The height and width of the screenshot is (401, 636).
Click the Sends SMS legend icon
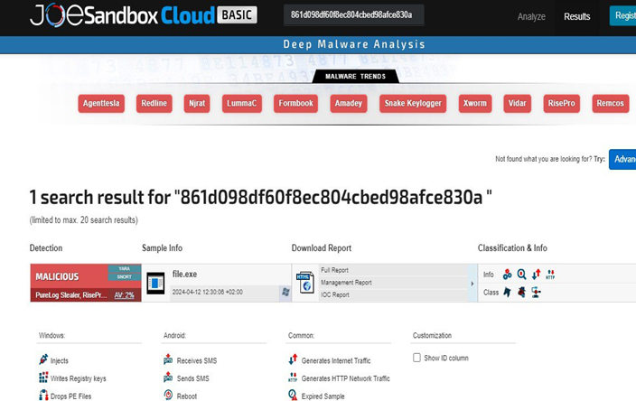tap(168, 378)
